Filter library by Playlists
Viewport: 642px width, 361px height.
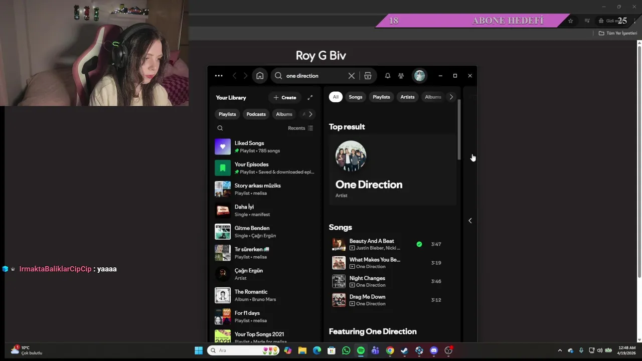point(227,114)
